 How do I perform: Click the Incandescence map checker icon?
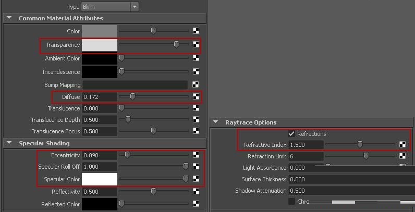point(196,71)
